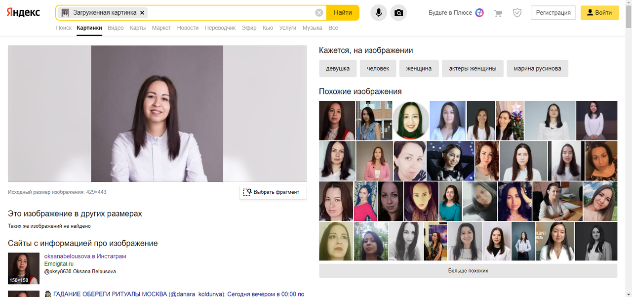Viewport: 632px width, 297px height.
Task: Open the shopping cart icon
Action: click(x=498, y=13)
